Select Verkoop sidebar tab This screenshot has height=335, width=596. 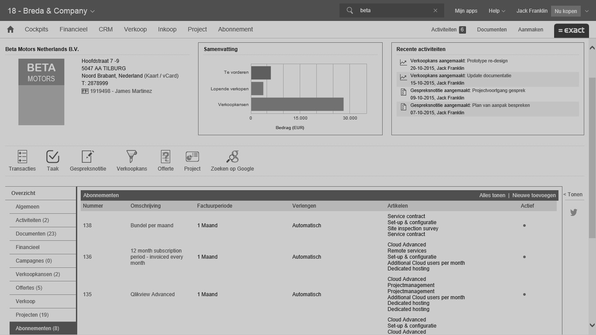(x=43, y=301)
